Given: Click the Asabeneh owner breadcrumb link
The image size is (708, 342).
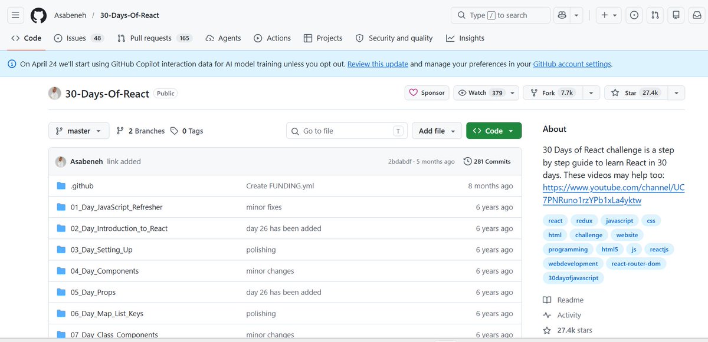Looking at the screenshot, I should click(x=70, y=15).
